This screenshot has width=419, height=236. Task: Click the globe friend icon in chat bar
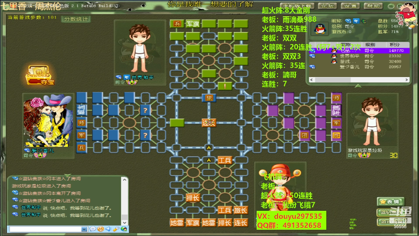[124, 229]
